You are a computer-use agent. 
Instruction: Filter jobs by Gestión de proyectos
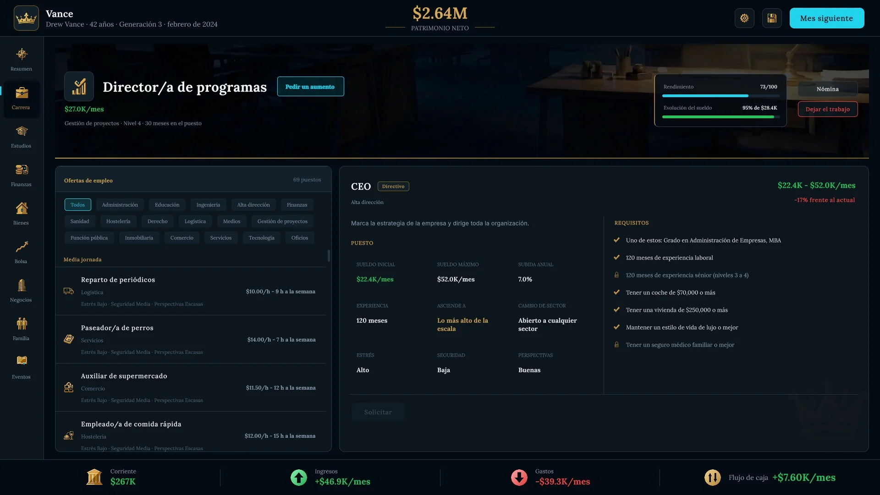(282, 221)
